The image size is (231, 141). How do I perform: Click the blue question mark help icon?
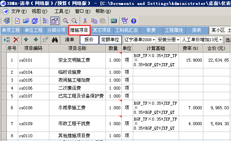tap(134, 21)
